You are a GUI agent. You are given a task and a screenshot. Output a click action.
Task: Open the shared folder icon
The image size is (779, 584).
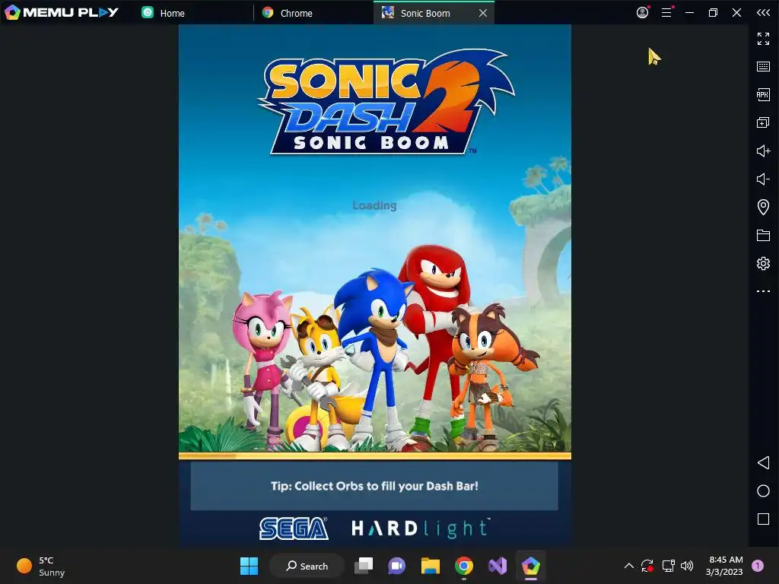(763, 236)
